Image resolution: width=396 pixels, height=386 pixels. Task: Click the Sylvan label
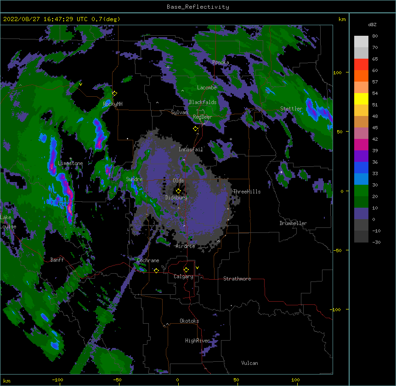179,112
